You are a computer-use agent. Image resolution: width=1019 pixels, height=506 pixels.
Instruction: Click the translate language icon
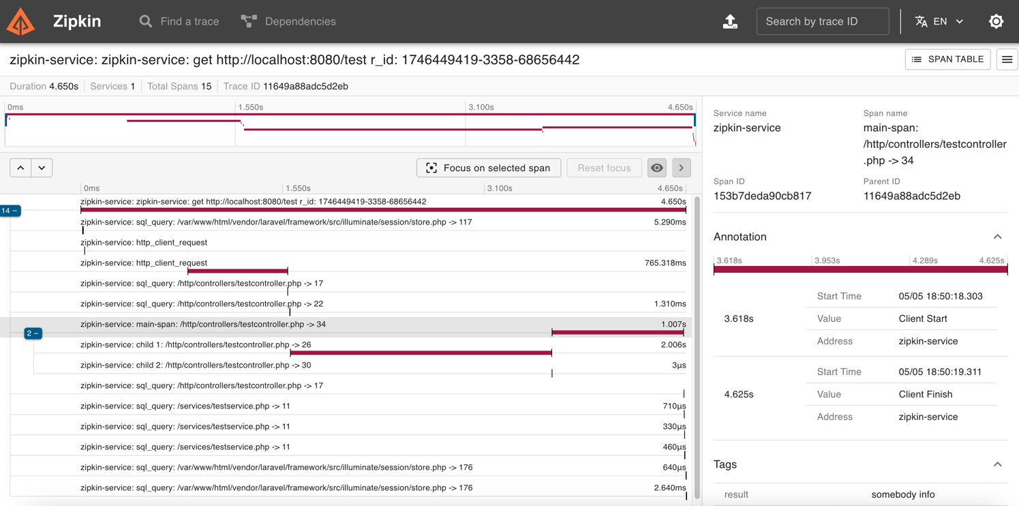point(921,22)
